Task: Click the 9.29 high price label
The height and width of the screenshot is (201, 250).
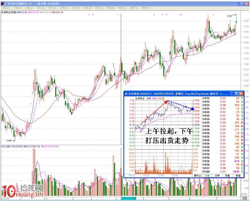Action: tap(229, 16)
